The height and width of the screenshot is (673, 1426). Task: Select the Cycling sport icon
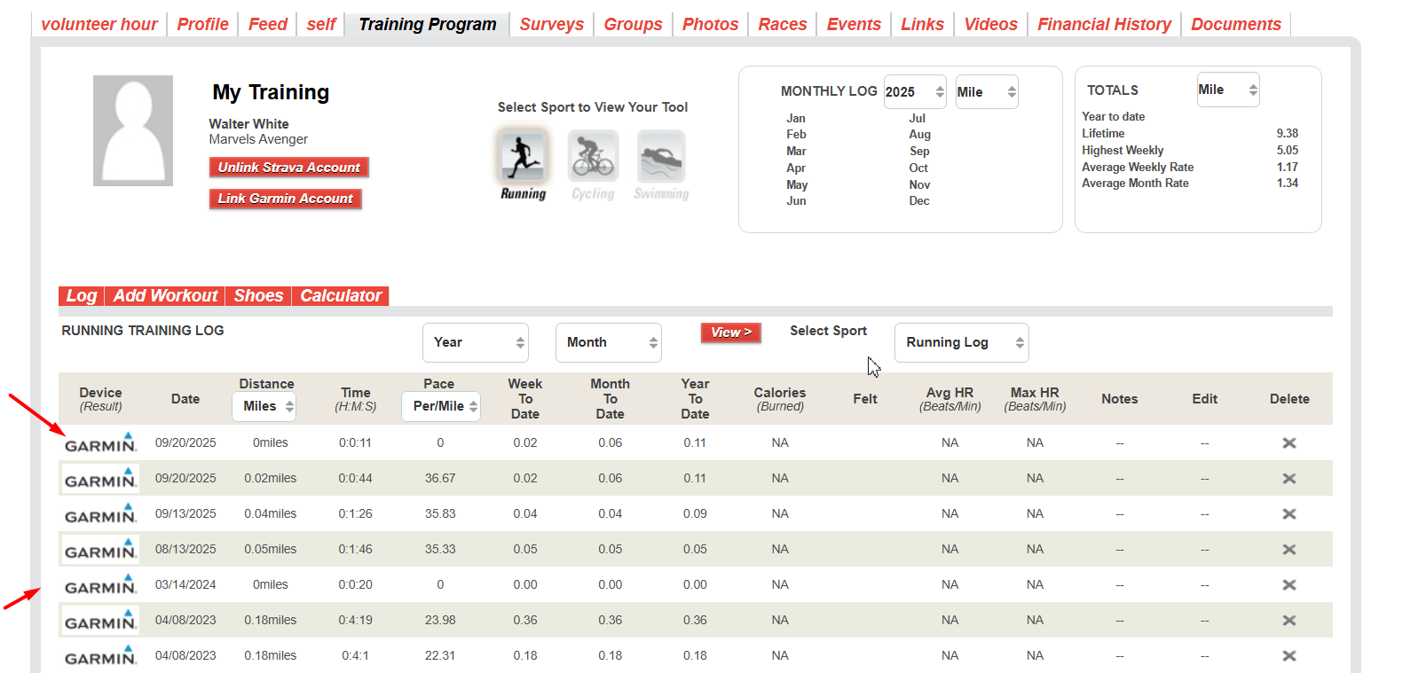(593, 157)
